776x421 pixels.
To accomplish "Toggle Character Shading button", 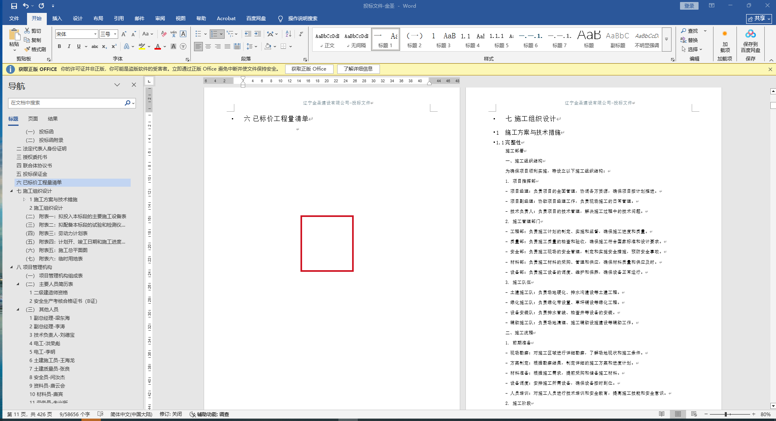I will click(x=173, y=46).
